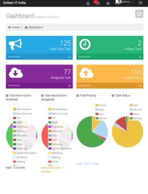The width and height of the screenshot is (148, 194).
Task: Click the notebook icon in top bar
Action: point(108,3)
